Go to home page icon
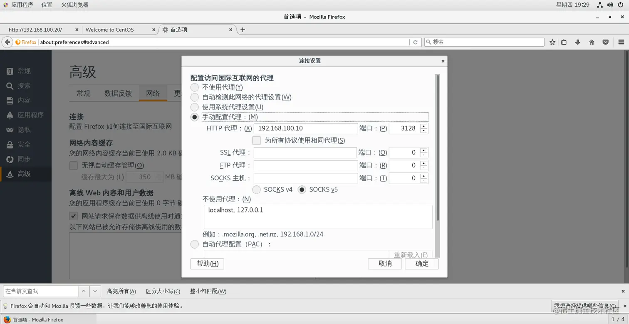The width and height of the screenshot is (629, 324). 592,42
